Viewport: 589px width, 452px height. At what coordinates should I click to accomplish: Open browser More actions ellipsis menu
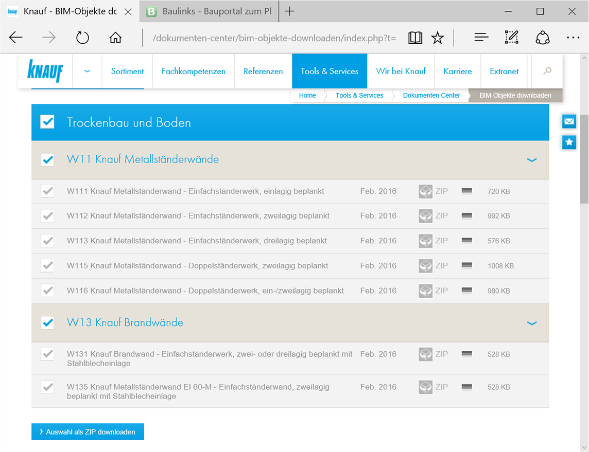point(573,38)
